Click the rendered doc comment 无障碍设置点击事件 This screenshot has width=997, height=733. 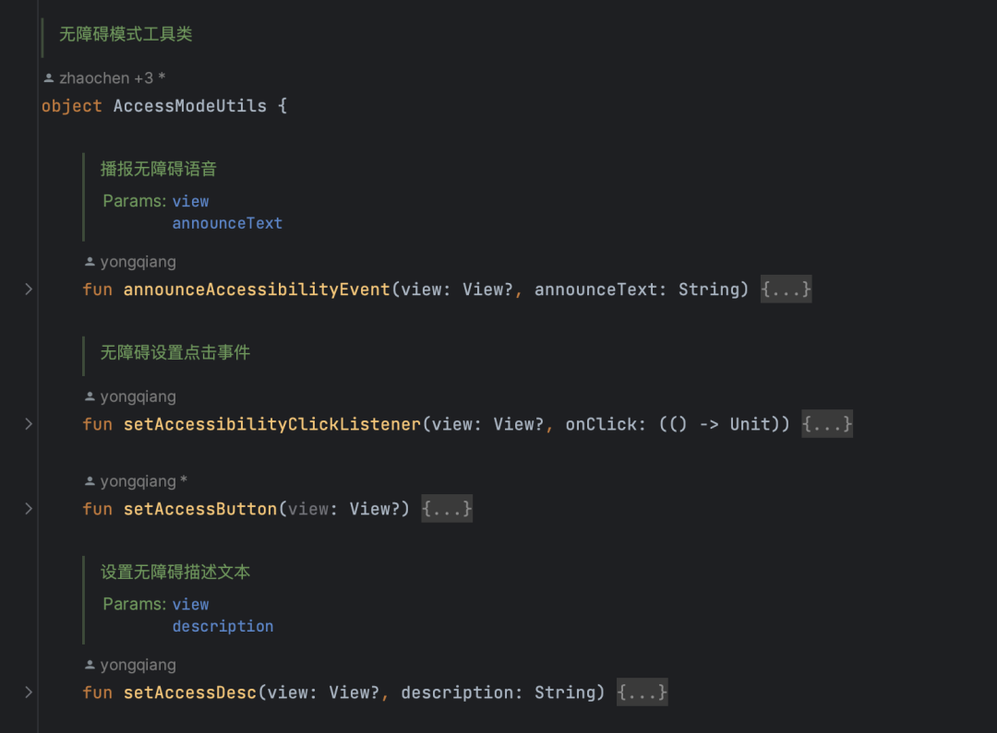click(x=174, y=352)
